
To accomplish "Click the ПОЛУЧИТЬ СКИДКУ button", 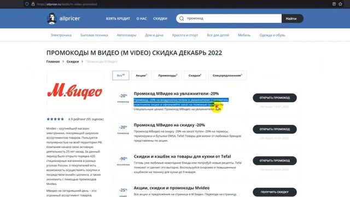I will click(275, 192).
